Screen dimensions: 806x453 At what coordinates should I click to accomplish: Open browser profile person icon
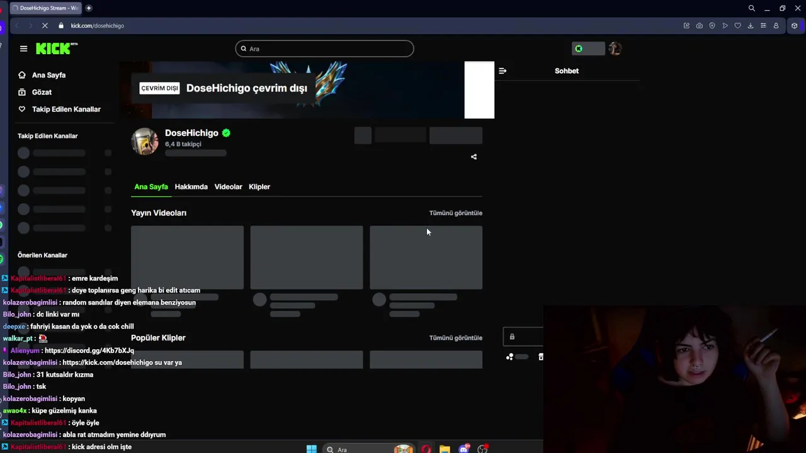click(x=776, y=26)
